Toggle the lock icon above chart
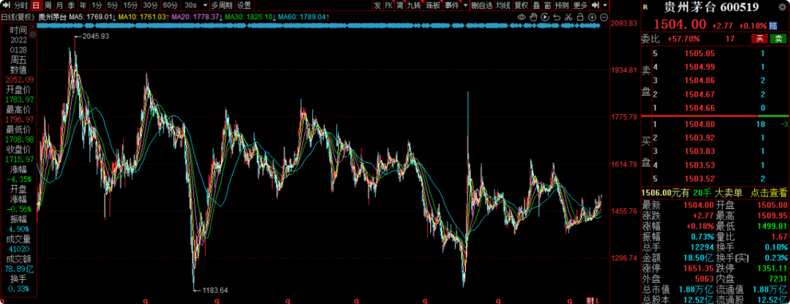The image size is (790, 304). tap(580, 17)
